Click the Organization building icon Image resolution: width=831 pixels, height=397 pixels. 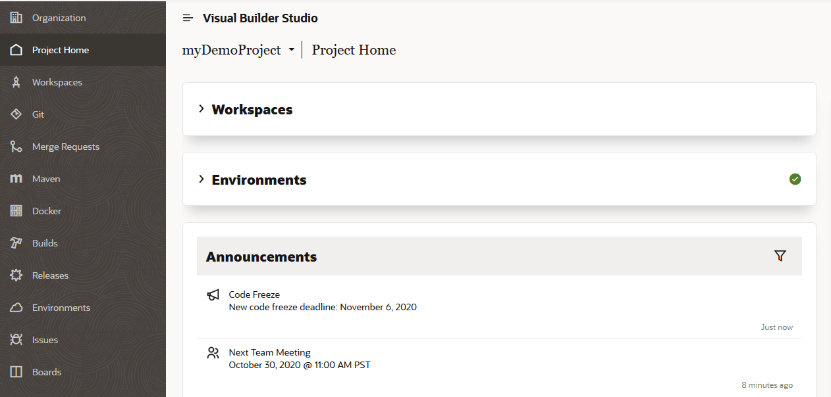coord(16,18)
